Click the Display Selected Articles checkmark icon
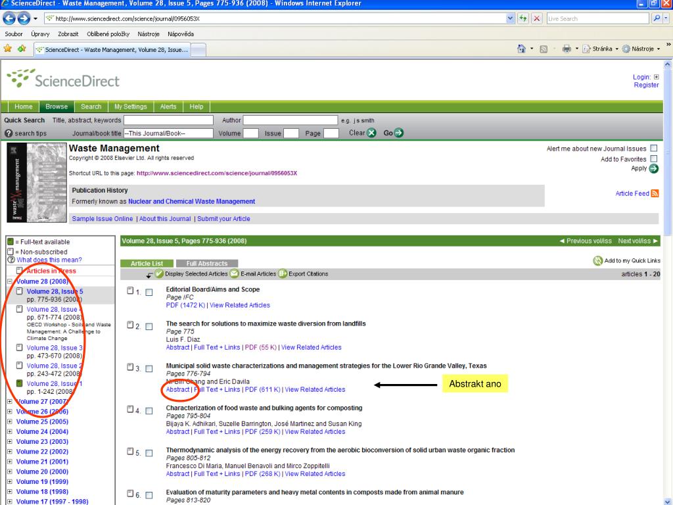This screenshot has height=505, width=673. 159,274
